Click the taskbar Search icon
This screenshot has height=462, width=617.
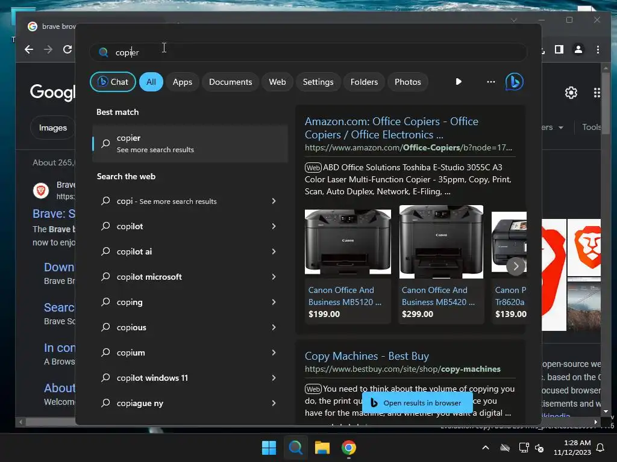coord(295,448)
